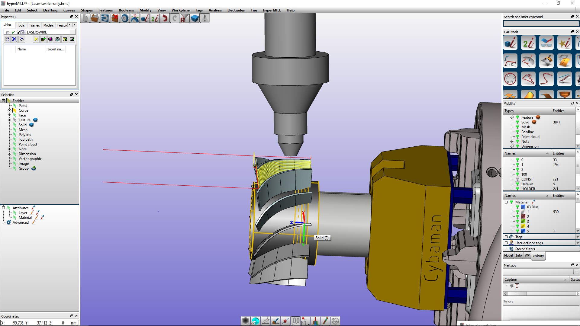Viewport: 580px width, 326px height.
Task: Open the Analysis menu
Action: (x=215, y=10)
